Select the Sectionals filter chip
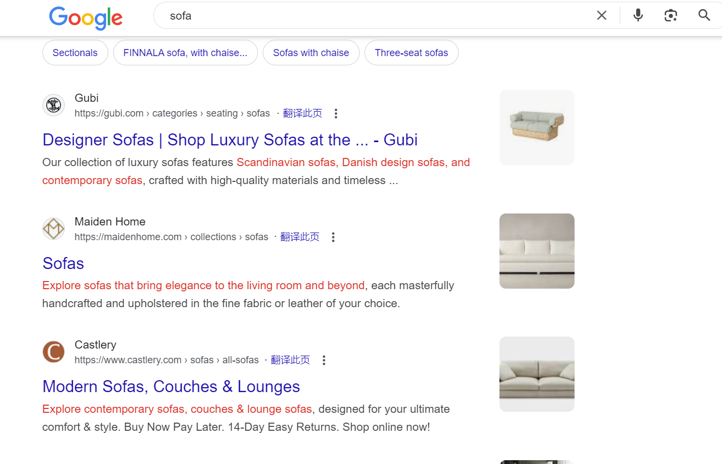 tap(75, 53)
